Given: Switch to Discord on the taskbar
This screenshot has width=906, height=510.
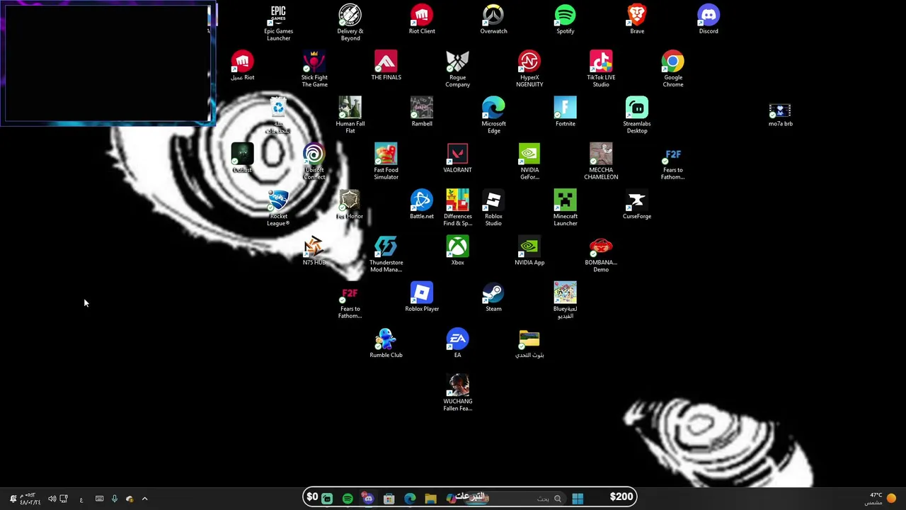Looking at the screenshot, I should point(368,499).
